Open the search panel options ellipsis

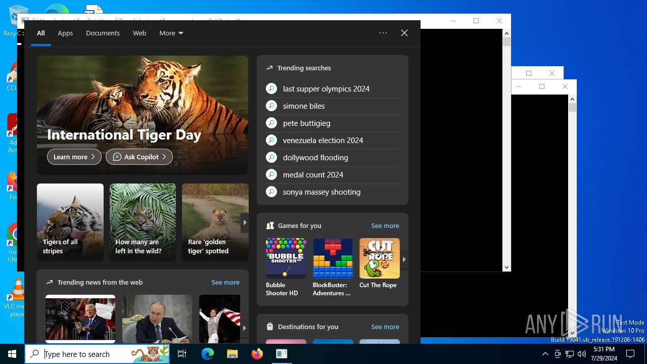383,33
